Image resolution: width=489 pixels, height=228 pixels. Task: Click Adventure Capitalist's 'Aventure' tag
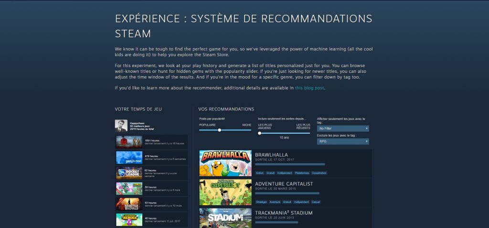click(275, 202)
